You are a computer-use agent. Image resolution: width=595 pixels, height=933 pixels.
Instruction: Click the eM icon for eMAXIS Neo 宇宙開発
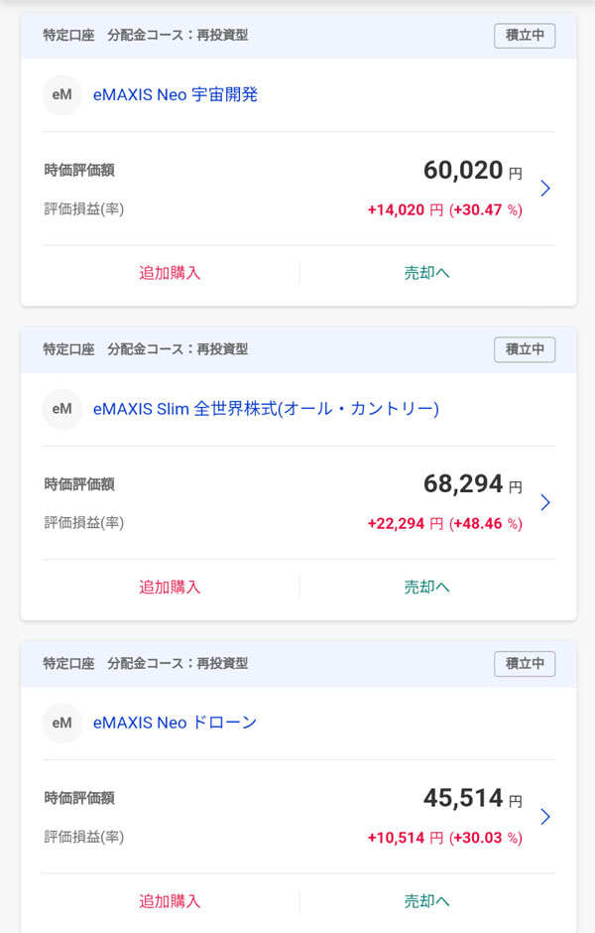coord(61,95)
